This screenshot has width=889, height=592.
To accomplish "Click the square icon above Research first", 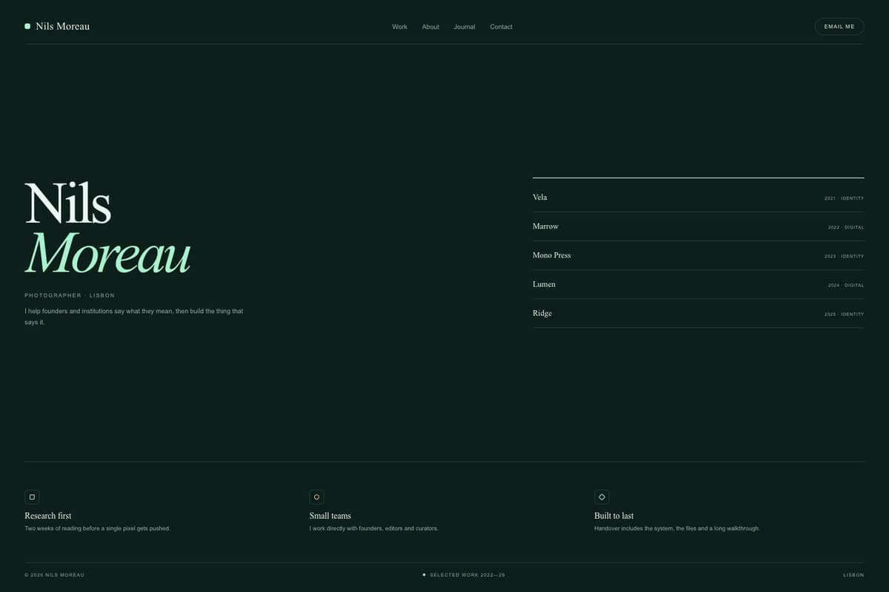I will click(32, 497).
